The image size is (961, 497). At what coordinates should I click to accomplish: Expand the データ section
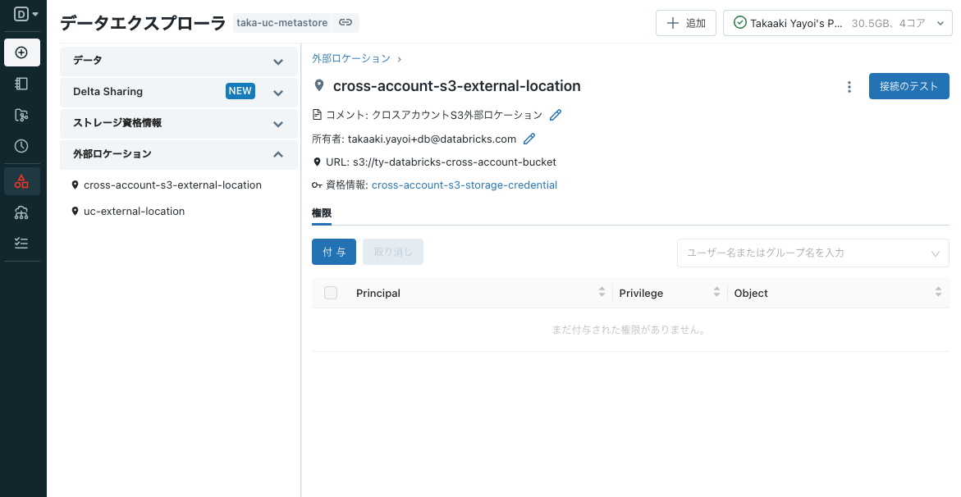point(178,61)
